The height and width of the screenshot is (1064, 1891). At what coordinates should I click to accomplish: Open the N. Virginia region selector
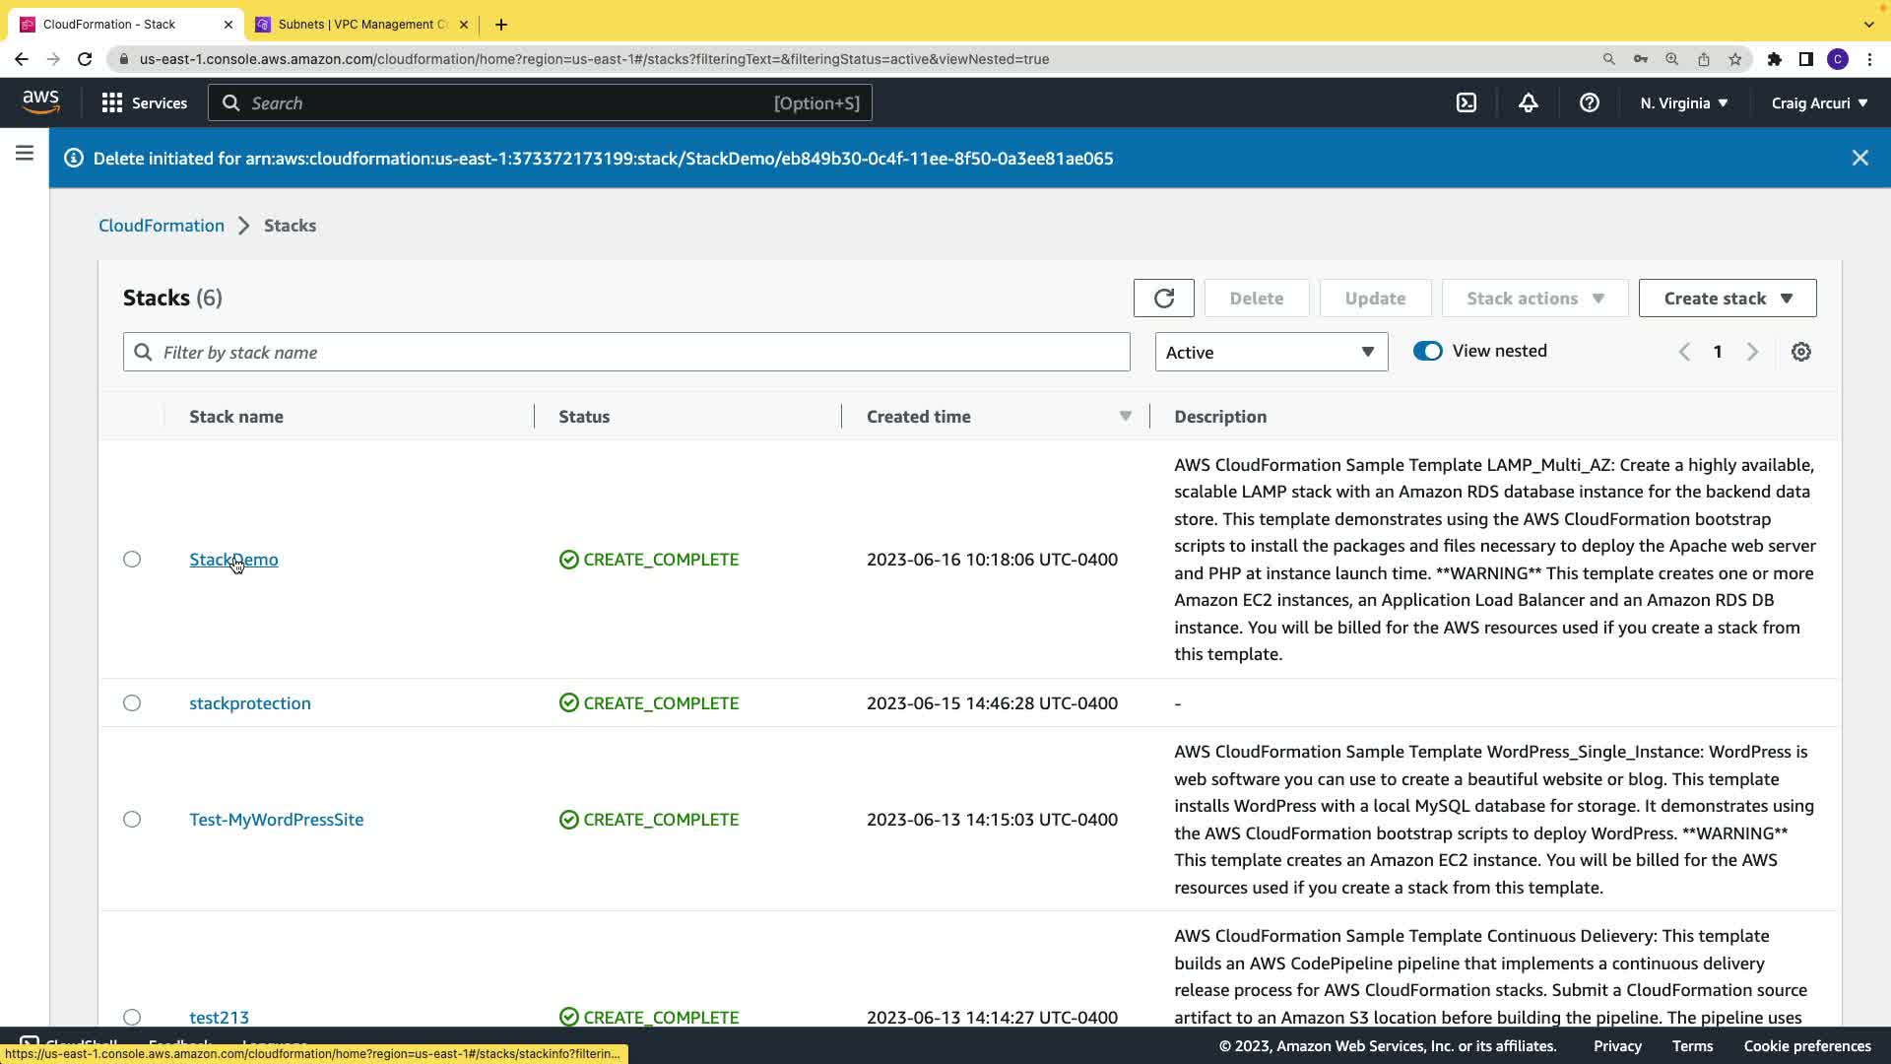(x=1683, y=102)
